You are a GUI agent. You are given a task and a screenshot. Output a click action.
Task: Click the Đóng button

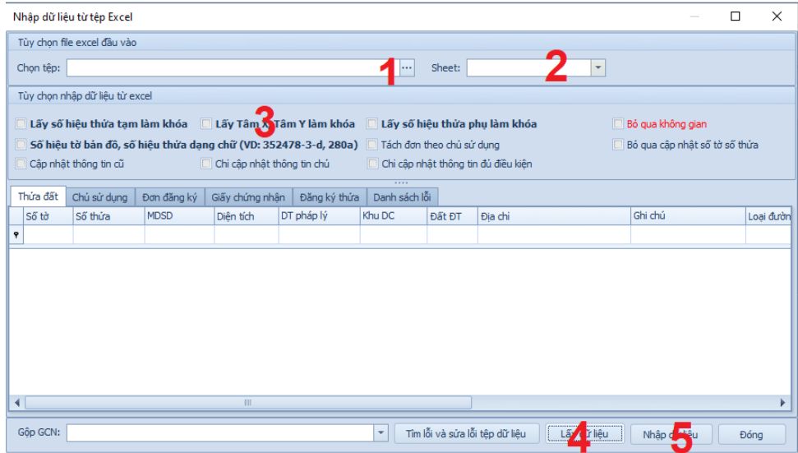(x=751, y=434)
